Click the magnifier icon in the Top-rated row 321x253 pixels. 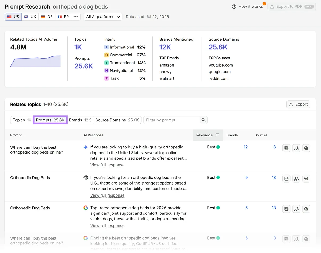(306, 209)
